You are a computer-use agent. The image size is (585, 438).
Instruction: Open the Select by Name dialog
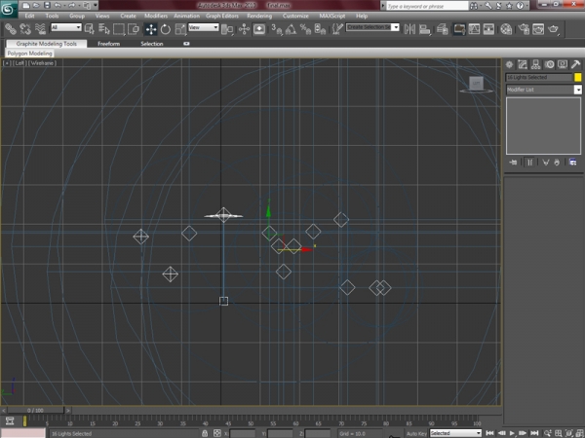point(104,29)
